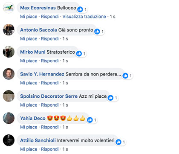Click Visualizza traduzione under Max's comment
The width and height of the screenshot is (179, 154).
point(84,17)
